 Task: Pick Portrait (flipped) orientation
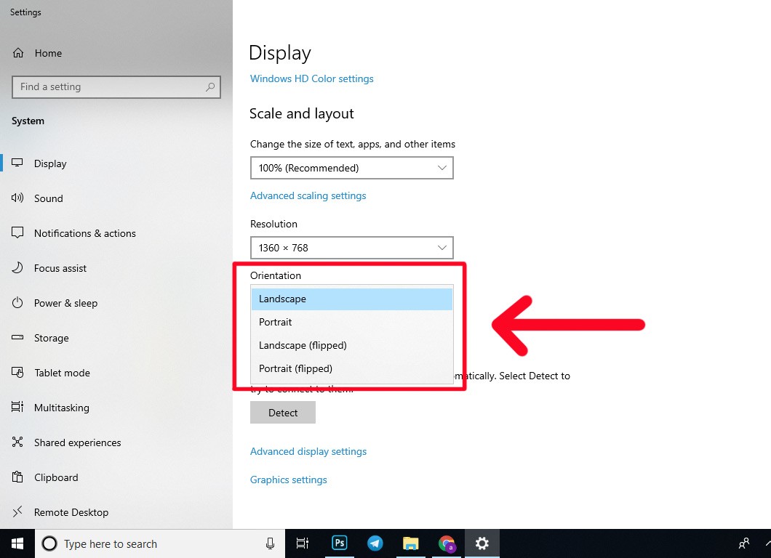point(295,368)
